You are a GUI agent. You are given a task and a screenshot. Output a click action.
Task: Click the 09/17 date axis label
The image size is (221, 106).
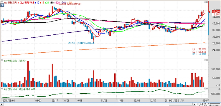tap(55, 101)
